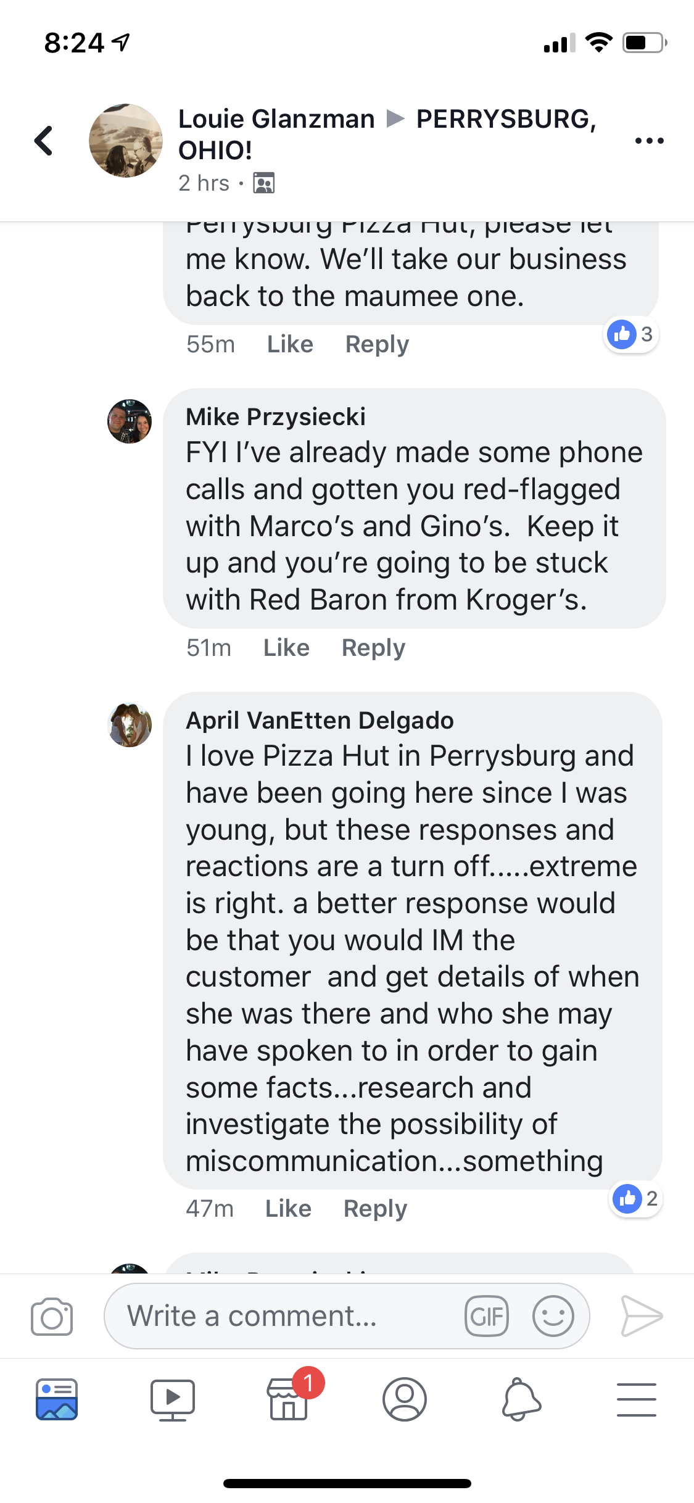Tap the send comment arrow icon

coord(641,1317)
